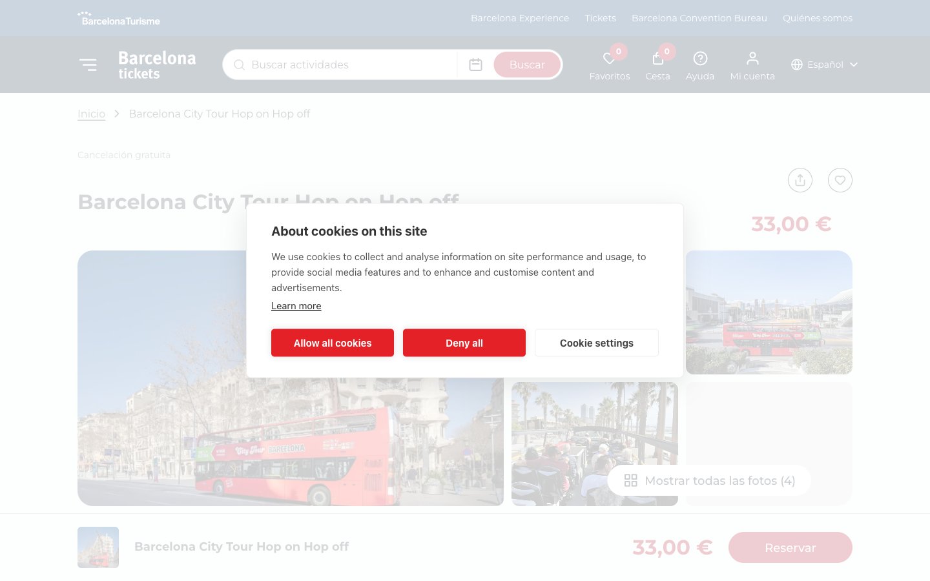Click the calendar date picker icon
The image size is (930, 581).
475,65
